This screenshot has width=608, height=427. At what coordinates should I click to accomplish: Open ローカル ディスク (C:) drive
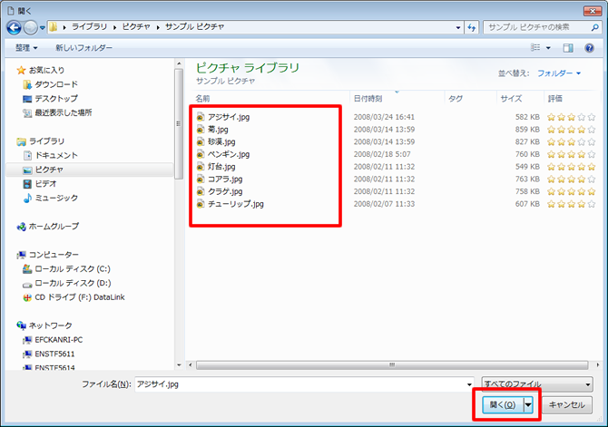coord(72,269)
